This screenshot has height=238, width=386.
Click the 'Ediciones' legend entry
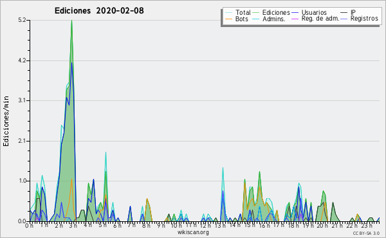pos(276,12)
